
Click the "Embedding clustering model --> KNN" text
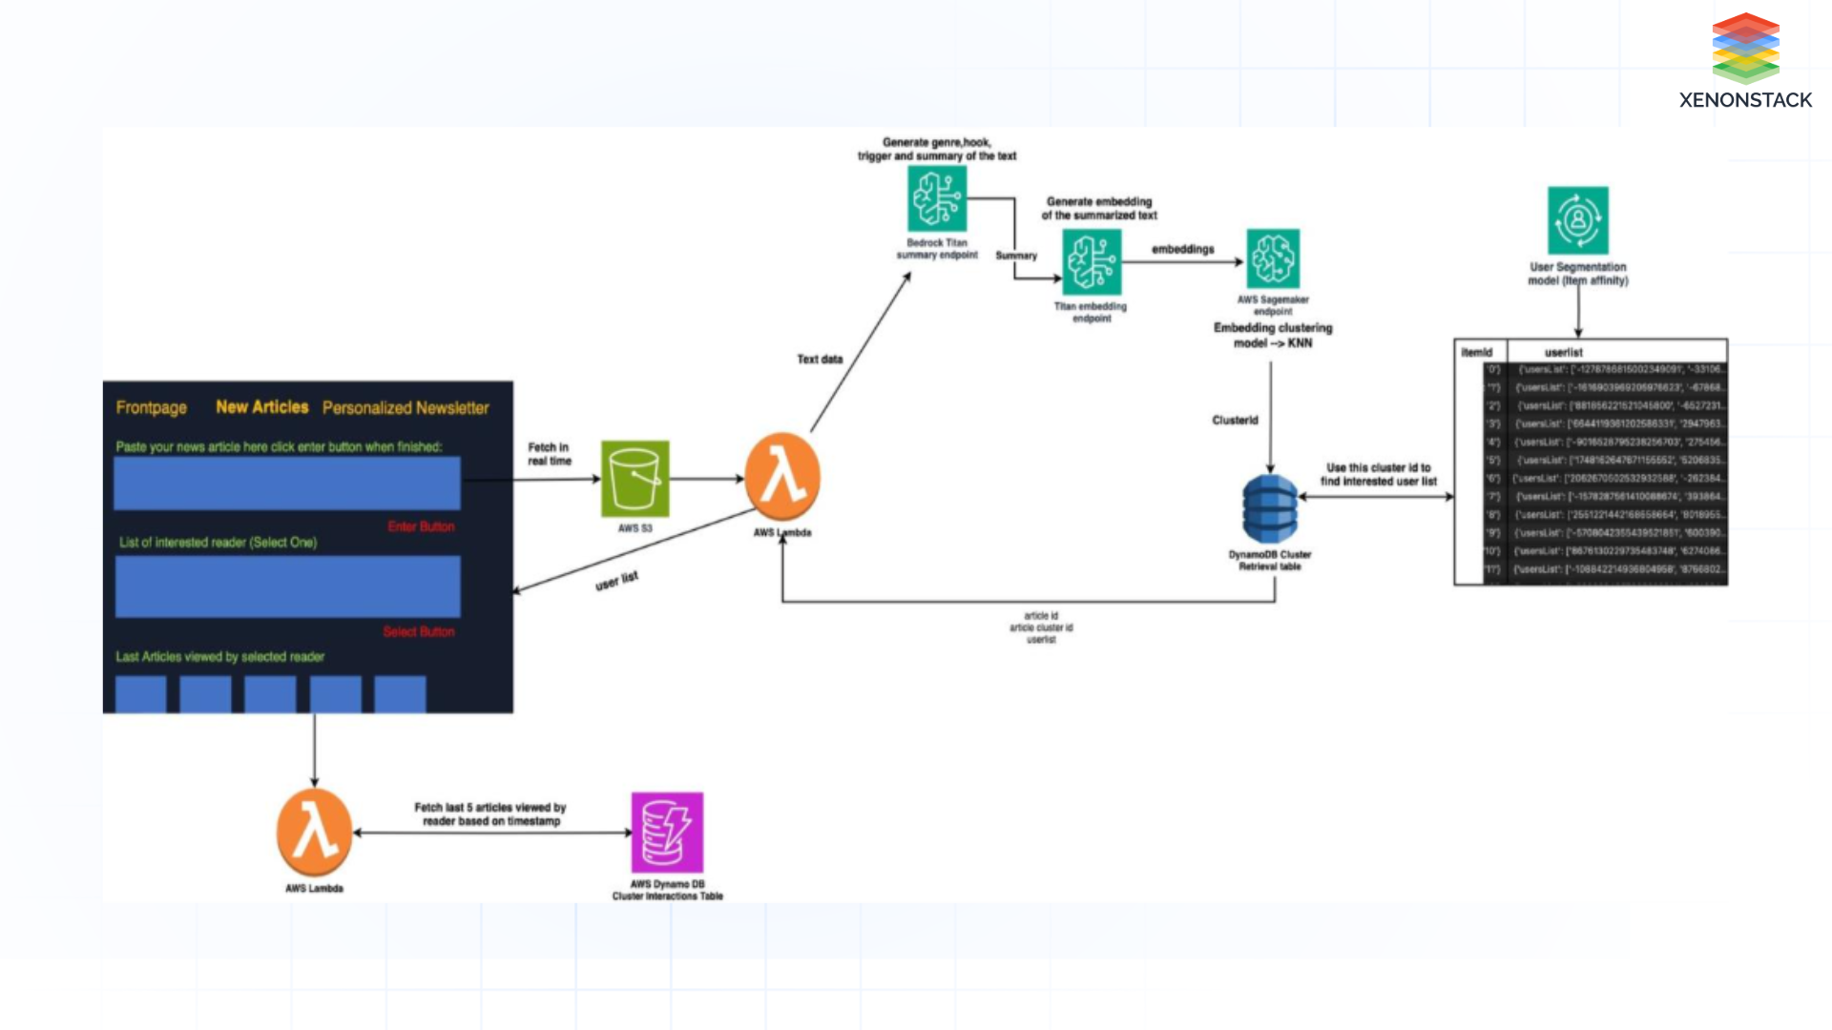click(x=1273, y=336)
